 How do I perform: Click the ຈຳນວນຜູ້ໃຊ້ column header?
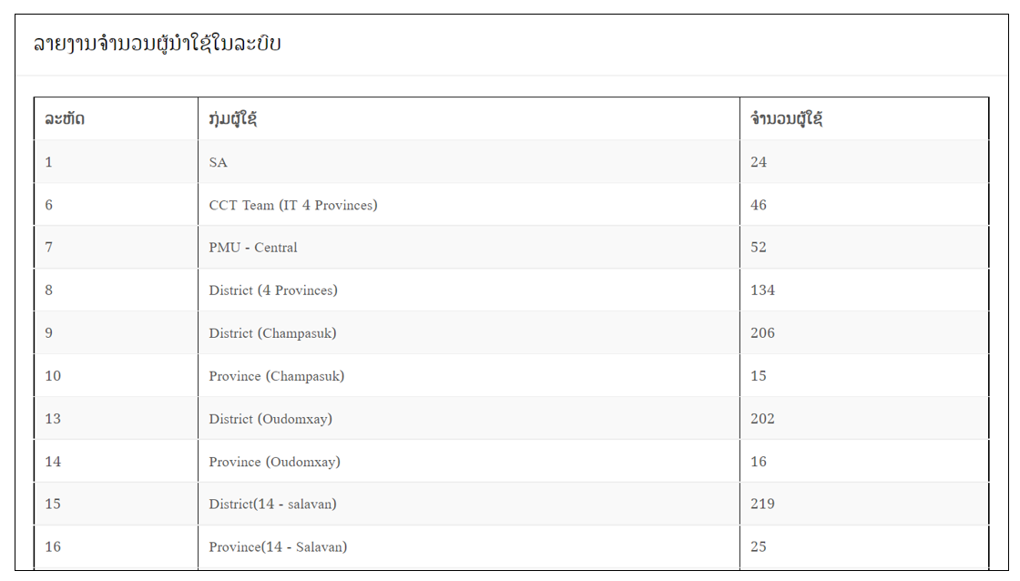click(864, 118)
